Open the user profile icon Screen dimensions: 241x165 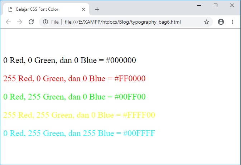click(x=221, y=22)
